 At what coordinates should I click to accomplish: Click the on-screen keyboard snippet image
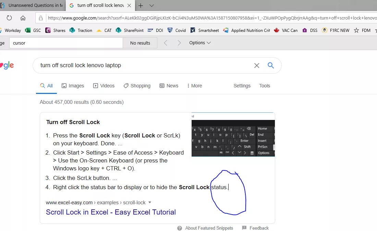233,135
